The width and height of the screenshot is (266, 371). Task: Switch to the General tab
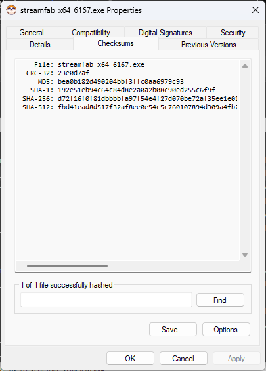32,33
